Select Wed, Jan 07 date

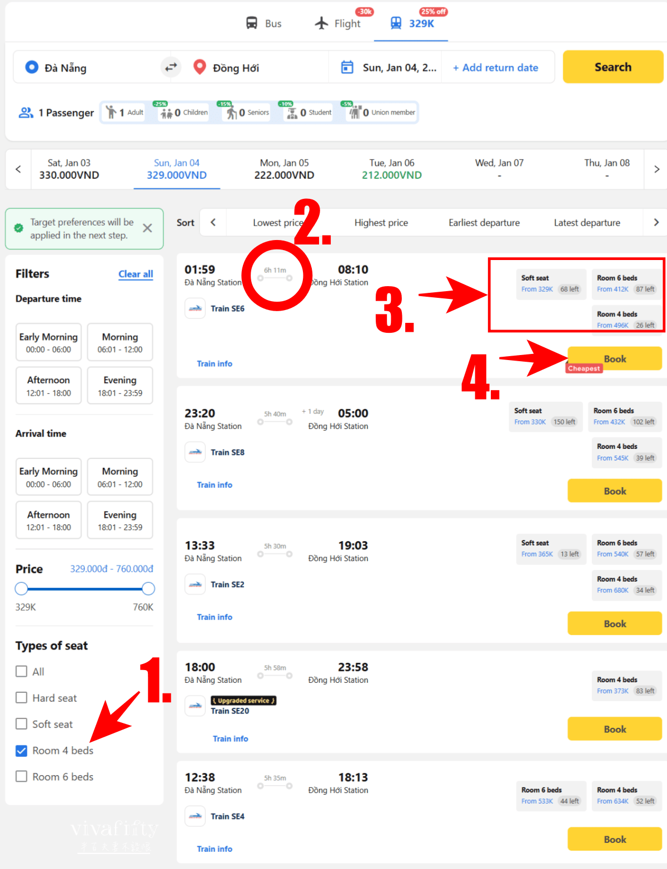(x=499, y=169)
